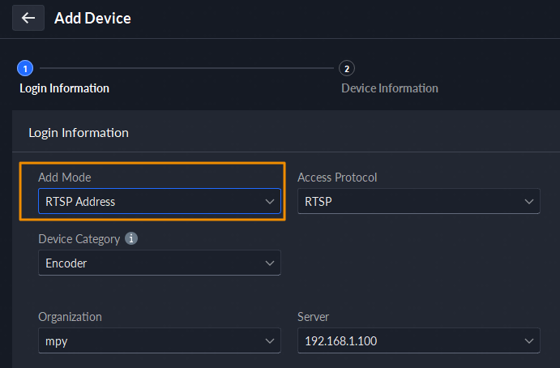Click the step 2 circle indicator

coord(347,69)
